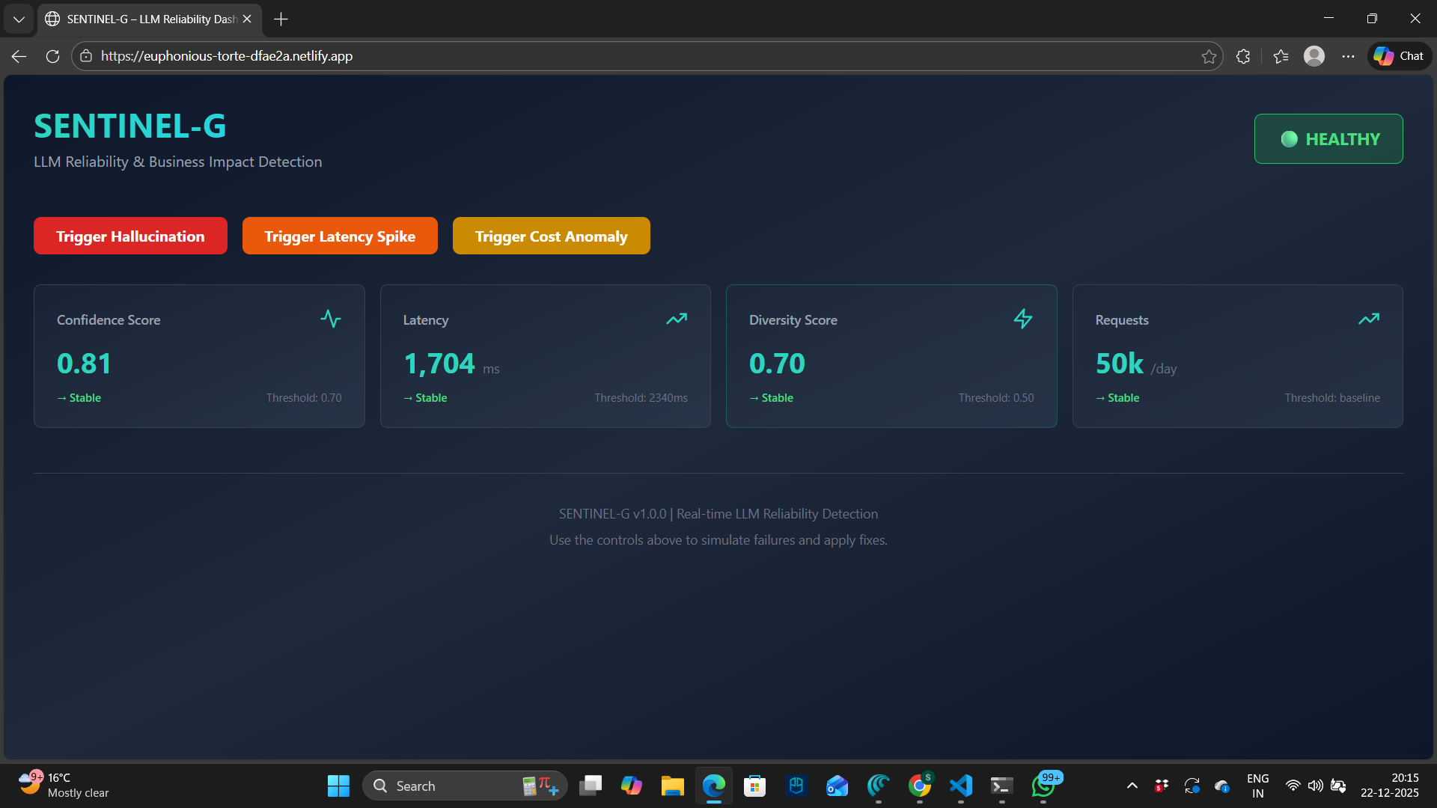Image resolution: width=1437 pixels, height=808 pixels.
Task: Show hidden system tray icons chevron
Action: pyautogui.click(x=1132, y=786)
